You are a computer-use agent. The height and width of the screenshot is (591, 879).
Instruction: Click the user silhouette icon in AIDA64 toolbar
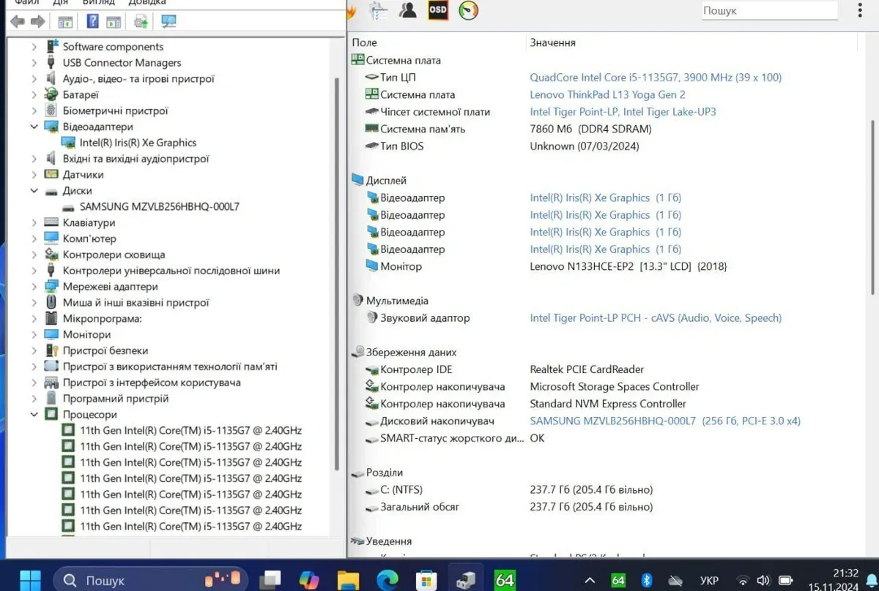[x=408, y=10]
